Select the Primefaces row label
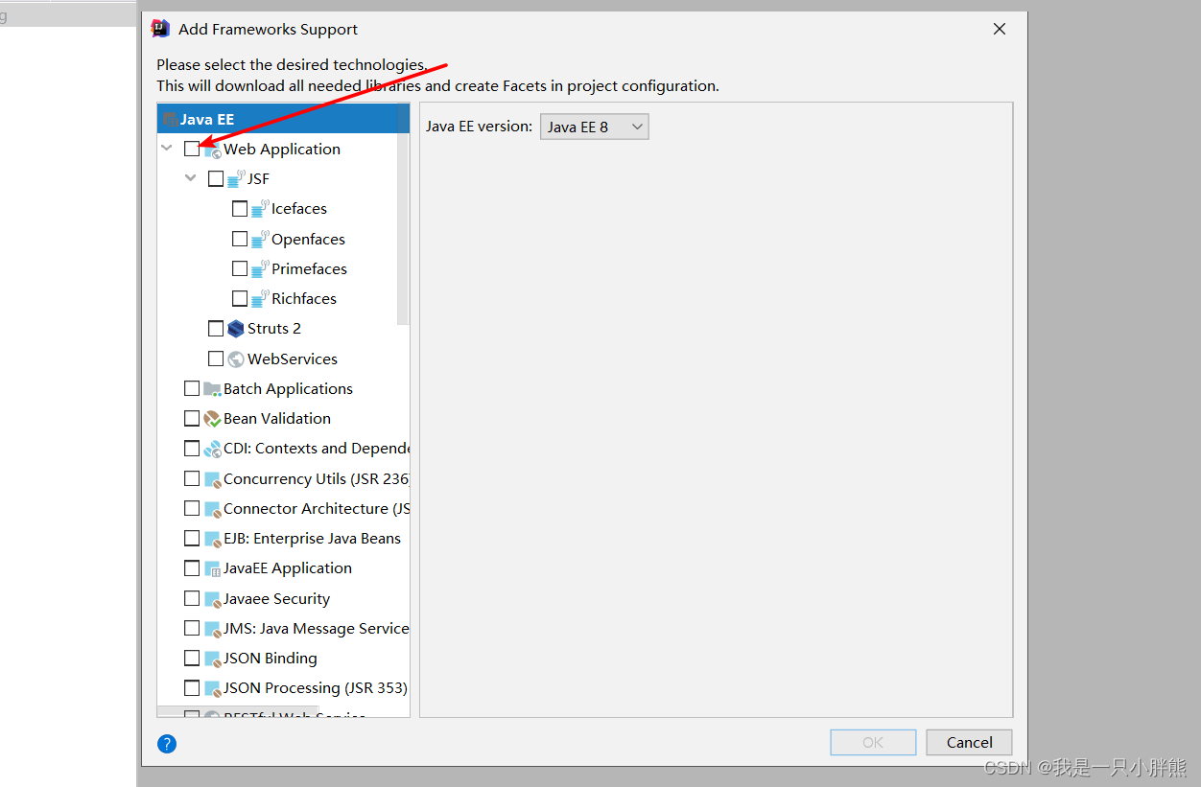The height and width of the screenshot is (787, 1201). [309, 268]
